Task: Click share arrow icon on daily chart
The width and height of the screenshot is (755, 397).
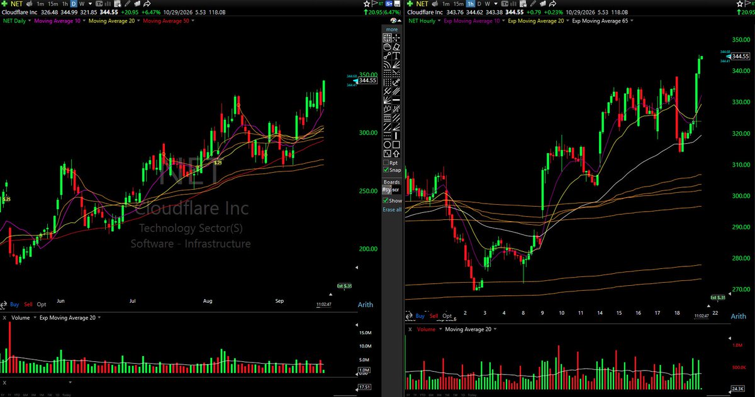Action: click(147, 4)
